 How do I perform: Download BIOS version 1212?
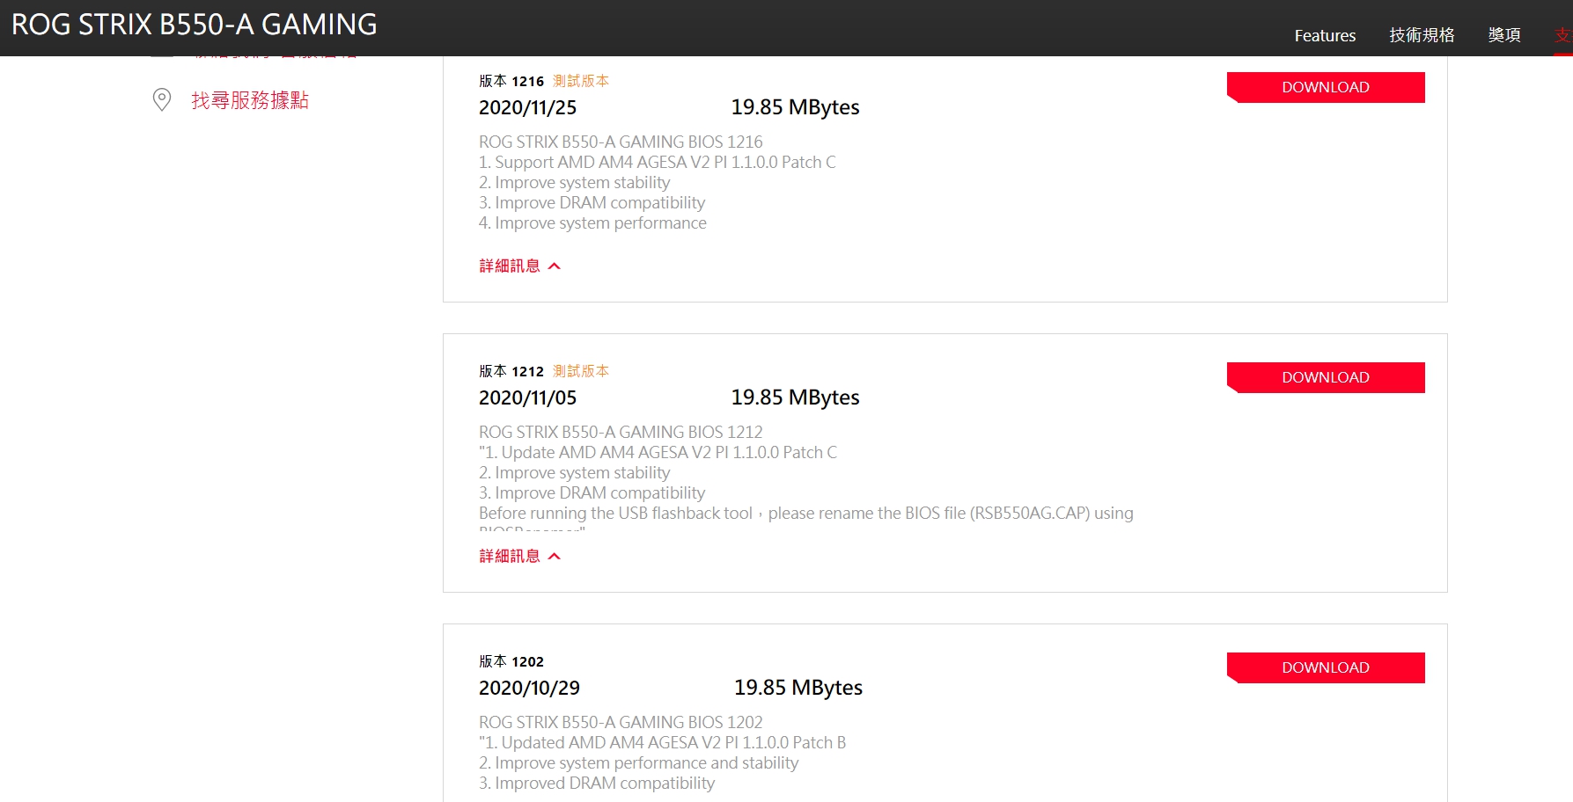1325,377
